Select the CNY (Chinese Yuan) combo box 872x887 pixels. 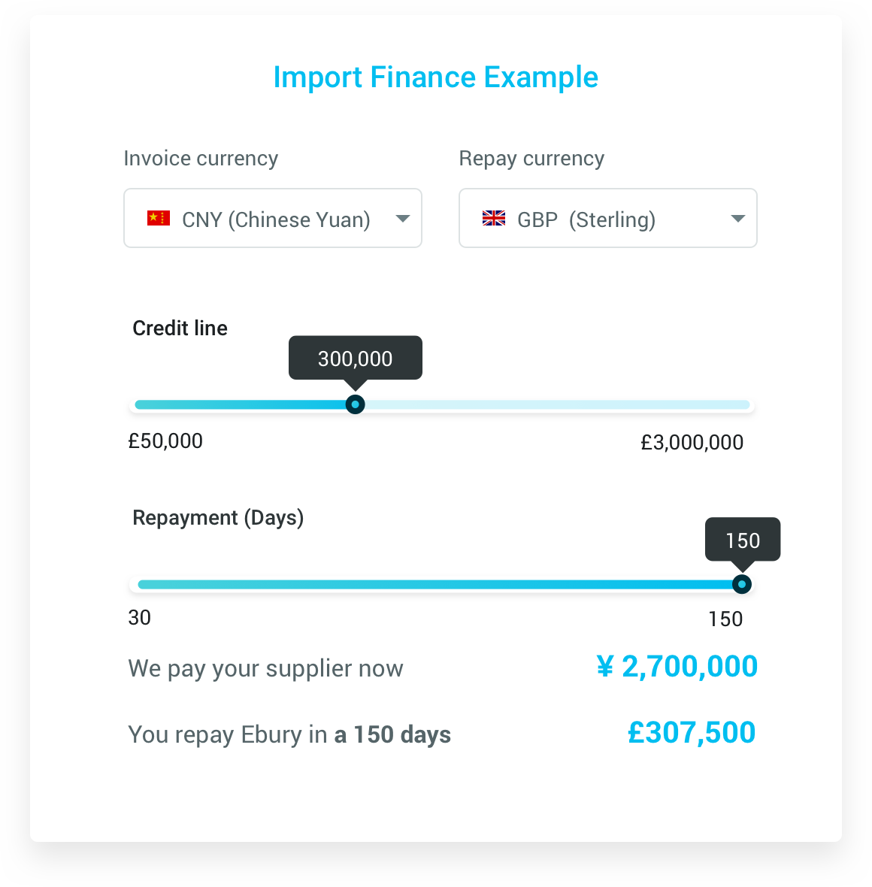(x=273, y=218)
